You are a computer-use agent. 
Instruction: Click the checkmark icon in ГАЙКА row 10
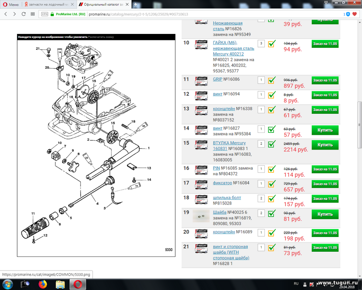coord(272,43)
